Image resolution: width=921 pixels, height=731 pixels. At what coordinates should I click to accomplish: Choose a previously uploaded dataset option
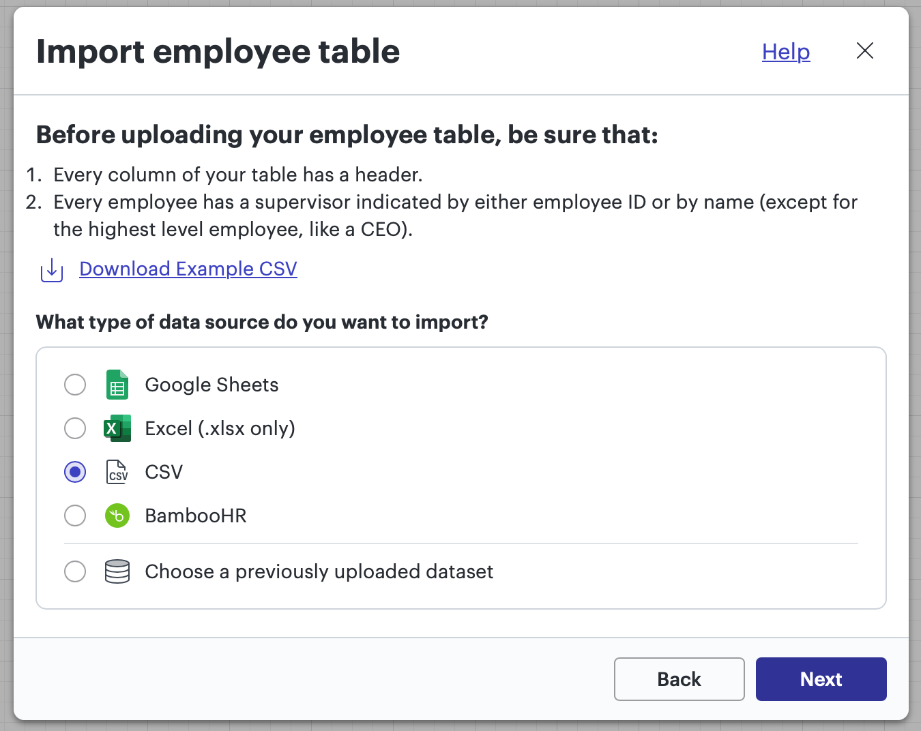click(75, 571)
